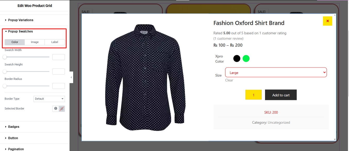Collapse the Elementor panel with the arrow handle
Viewport: 349px width, 151px height.
click(x=71, y=77)
